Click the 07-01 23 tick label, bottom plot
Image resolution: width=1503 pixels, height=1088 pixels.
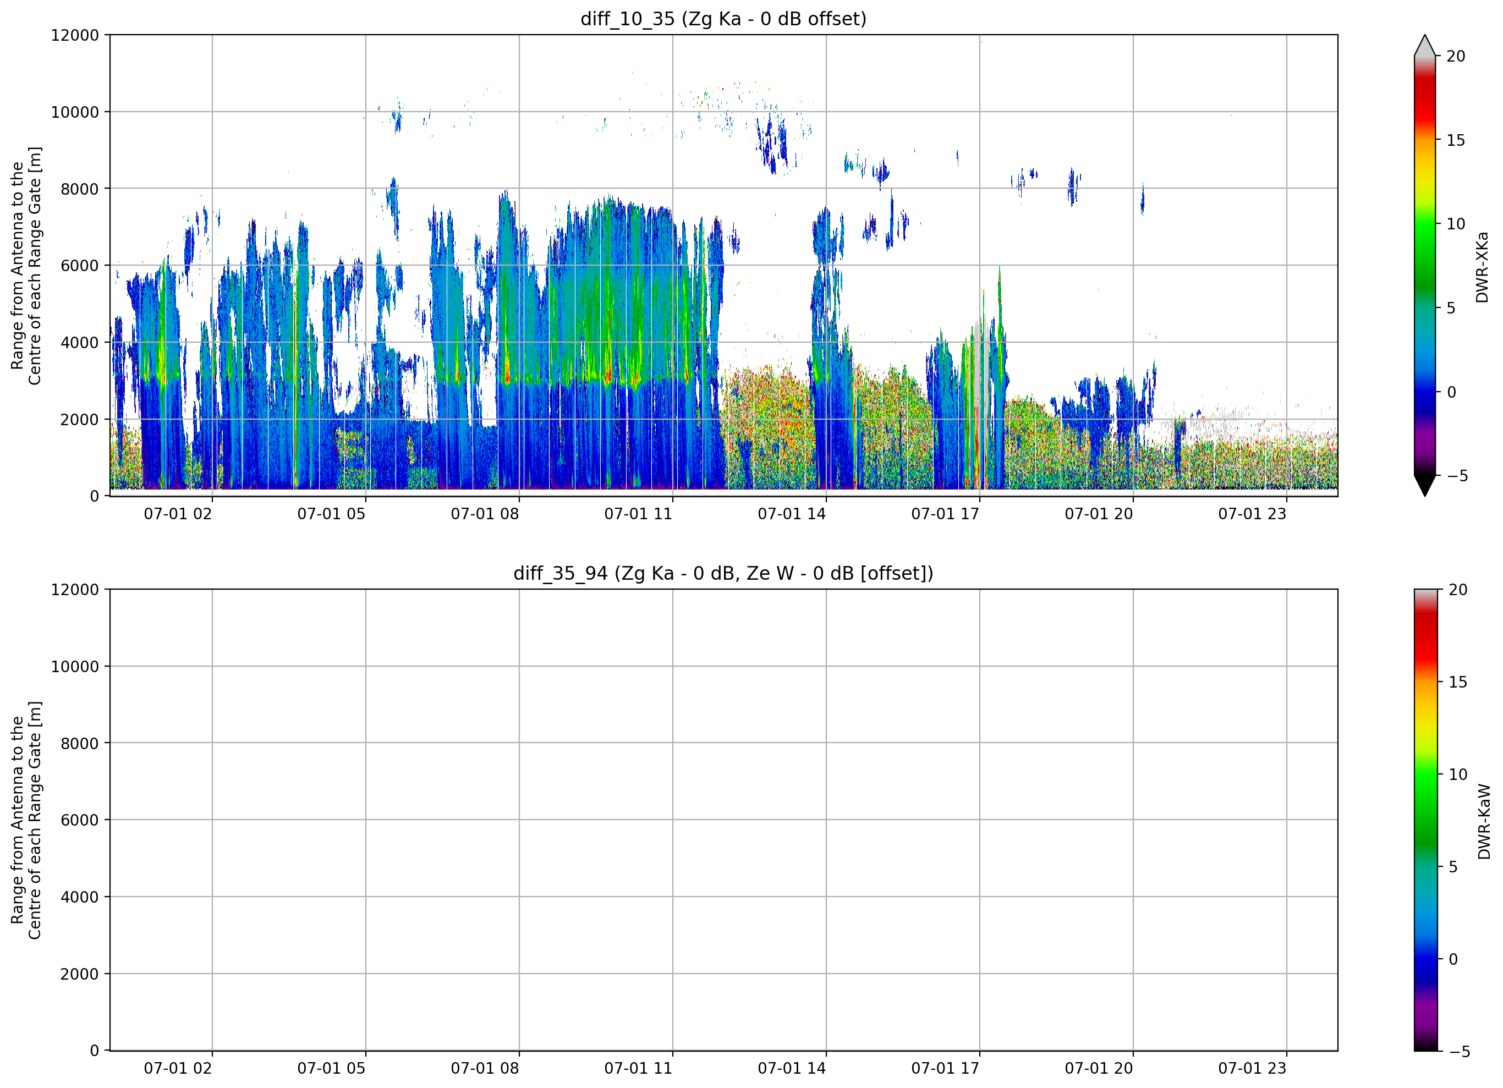[1252, 1068]
